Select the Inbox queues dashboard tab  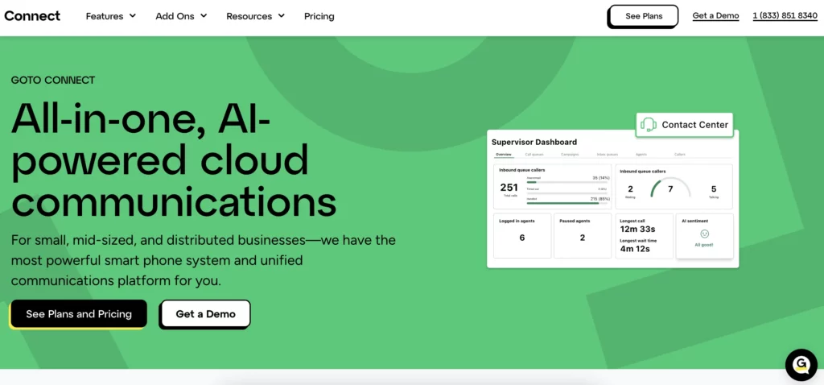coord(607,155)
